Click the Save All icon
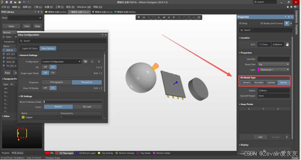Screen dimensions: 301x160 pyautogui.click(x=11, y=2)
